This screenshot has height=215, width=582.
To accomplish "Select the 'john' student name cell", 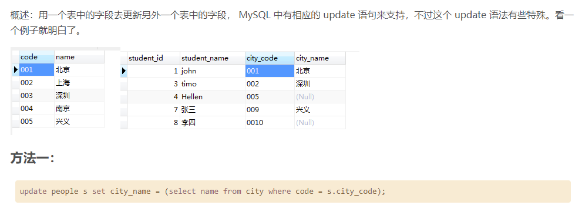I will coord(213,71).
